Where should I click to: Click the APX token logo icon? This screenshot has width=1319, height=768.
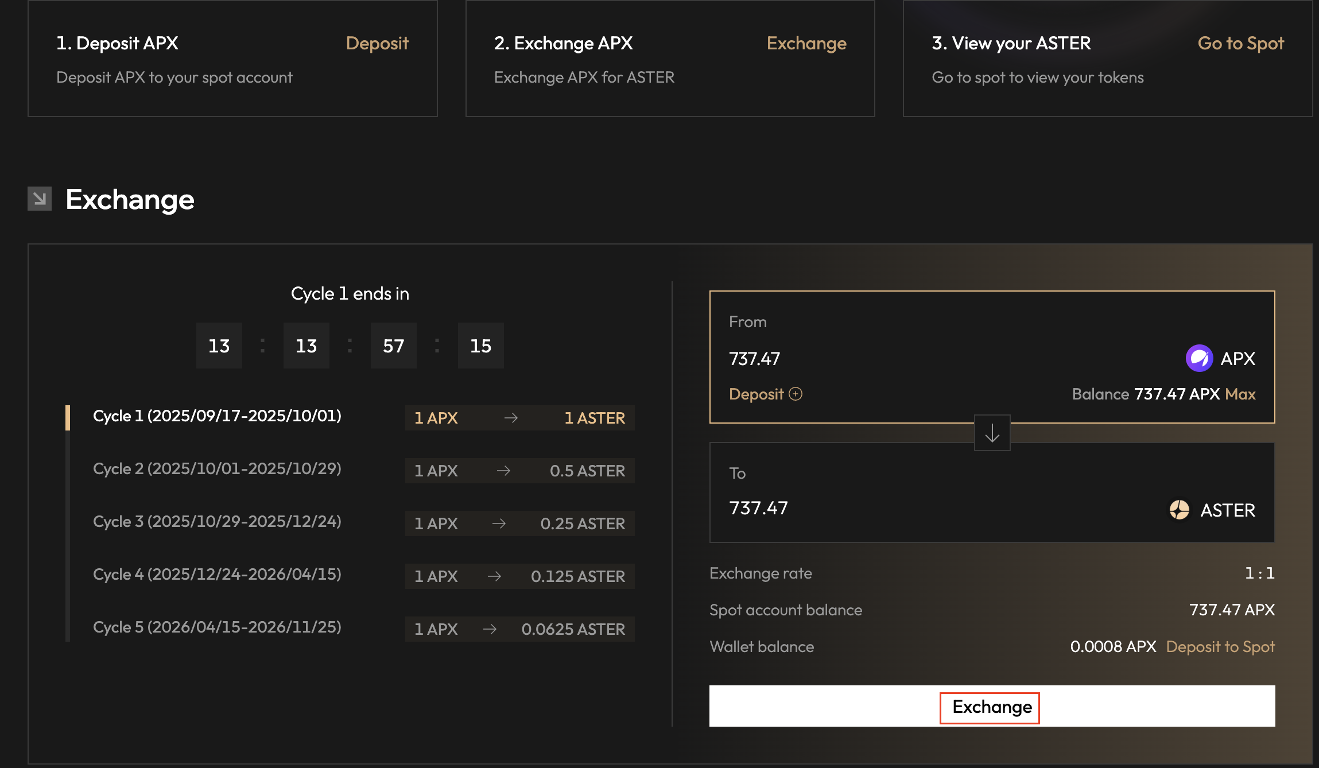coord(1199,359)
